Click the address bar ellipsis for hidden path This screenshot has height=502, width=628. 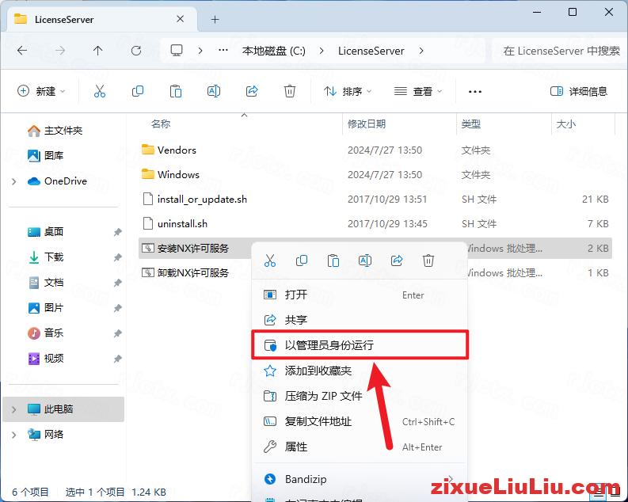(223, 51)
